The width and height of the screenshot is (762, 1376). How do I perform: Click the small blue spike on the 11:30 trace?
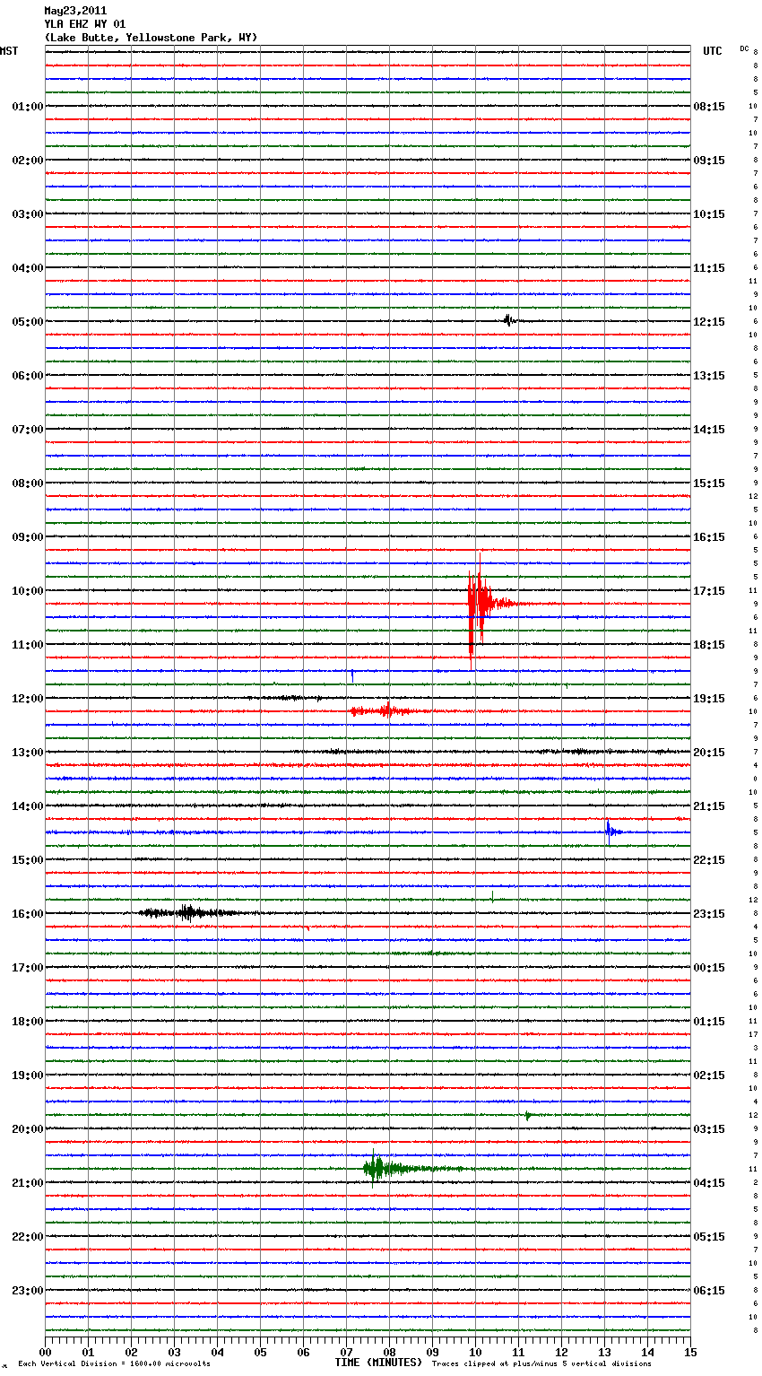(x=352, y=675)
